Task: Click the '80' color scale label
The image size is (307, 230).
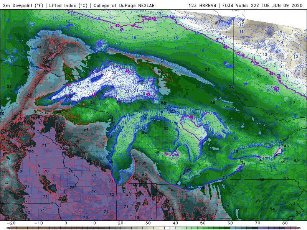Action: click(x=285, y=223)
